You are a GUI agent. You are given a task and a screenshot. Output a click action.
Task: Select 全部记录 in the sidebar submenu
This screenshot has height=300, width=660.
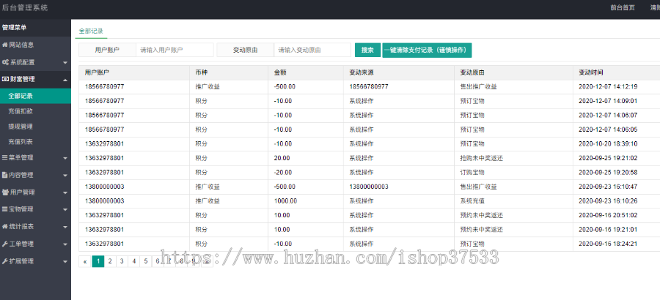[x=35, y=96]
